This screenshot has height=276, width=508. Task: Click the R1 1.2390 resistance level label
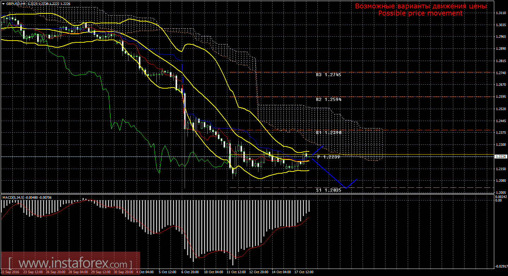(328, 133)
